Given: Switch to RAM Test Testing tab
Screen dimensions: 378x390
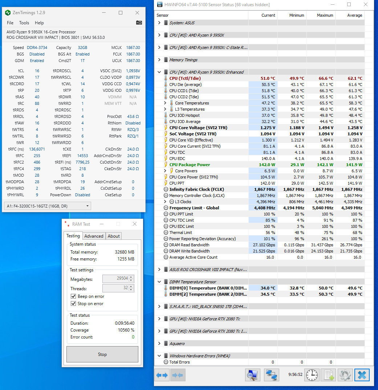Looking at the screenshot, I should pos(73,236).
